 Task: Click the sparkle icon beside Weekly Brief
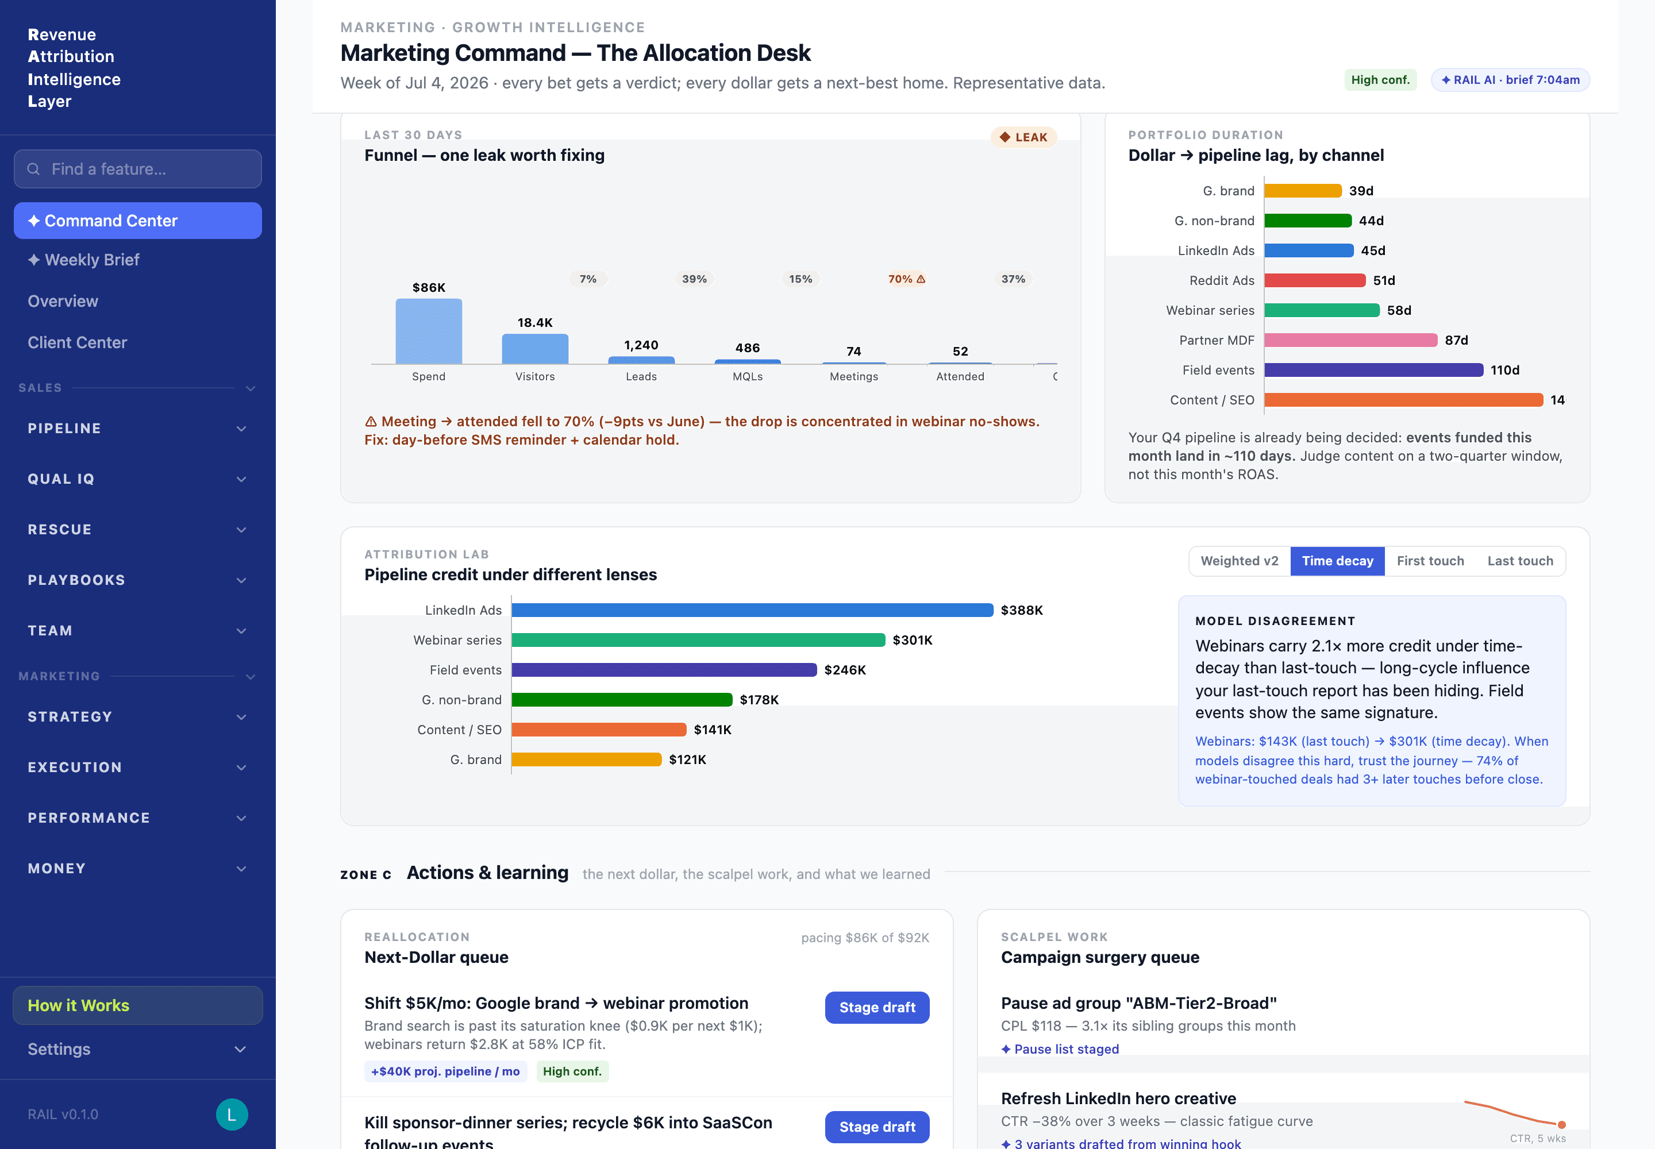34,260
